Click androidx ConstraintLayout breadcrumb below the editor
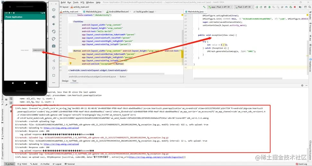The image size is (312, 166). click(x=92, y=77)
